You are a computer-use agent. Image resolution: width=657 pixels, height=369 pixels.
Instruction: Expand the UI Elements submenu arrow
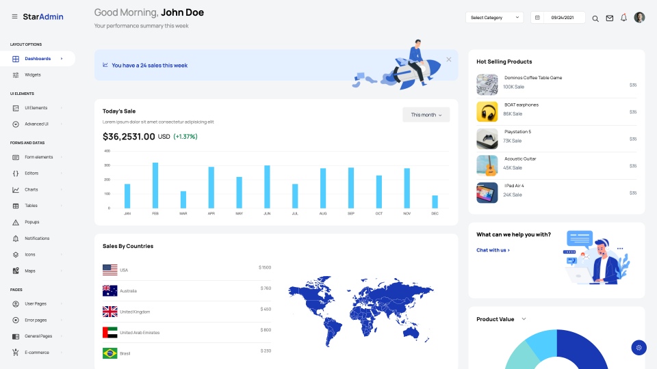point(62,108)
